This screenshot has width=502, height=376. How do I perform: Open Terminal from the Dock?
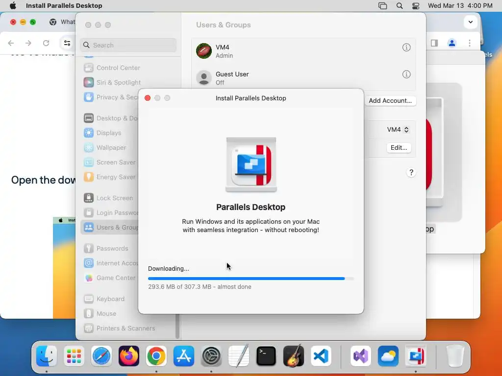(266, 356)
